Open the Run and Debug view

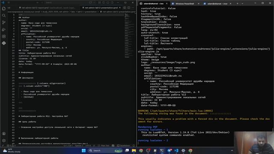pyautogui.click(x=4, y=30)
